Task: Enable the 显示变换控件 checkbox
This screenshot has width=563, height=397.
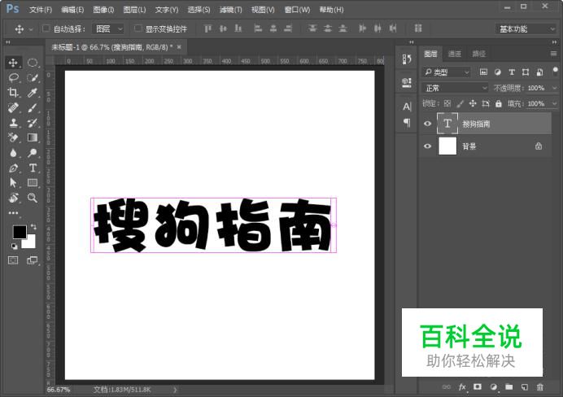Action: tap(137, 28)
